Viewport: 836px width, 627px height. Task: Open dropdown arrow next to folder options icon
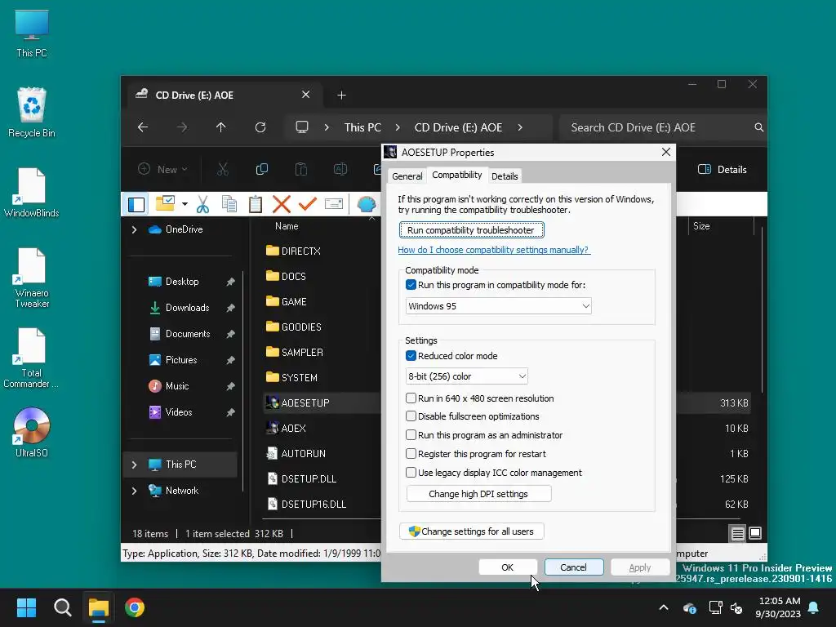185,204
